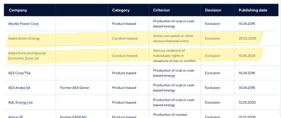This screenshot has height=118, width=281.
Task: Click Conduct-based category in Adani Green Energy row
Action: pyautogui.click(x=125, y=39)
